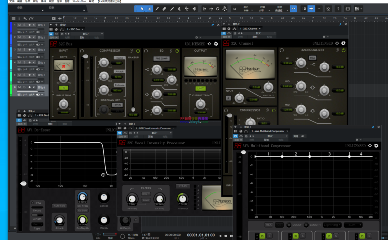This screenshot has height=240, width=388.
Task: Open AVA Multiband Compressor settings gear
Action: point(376,146)
